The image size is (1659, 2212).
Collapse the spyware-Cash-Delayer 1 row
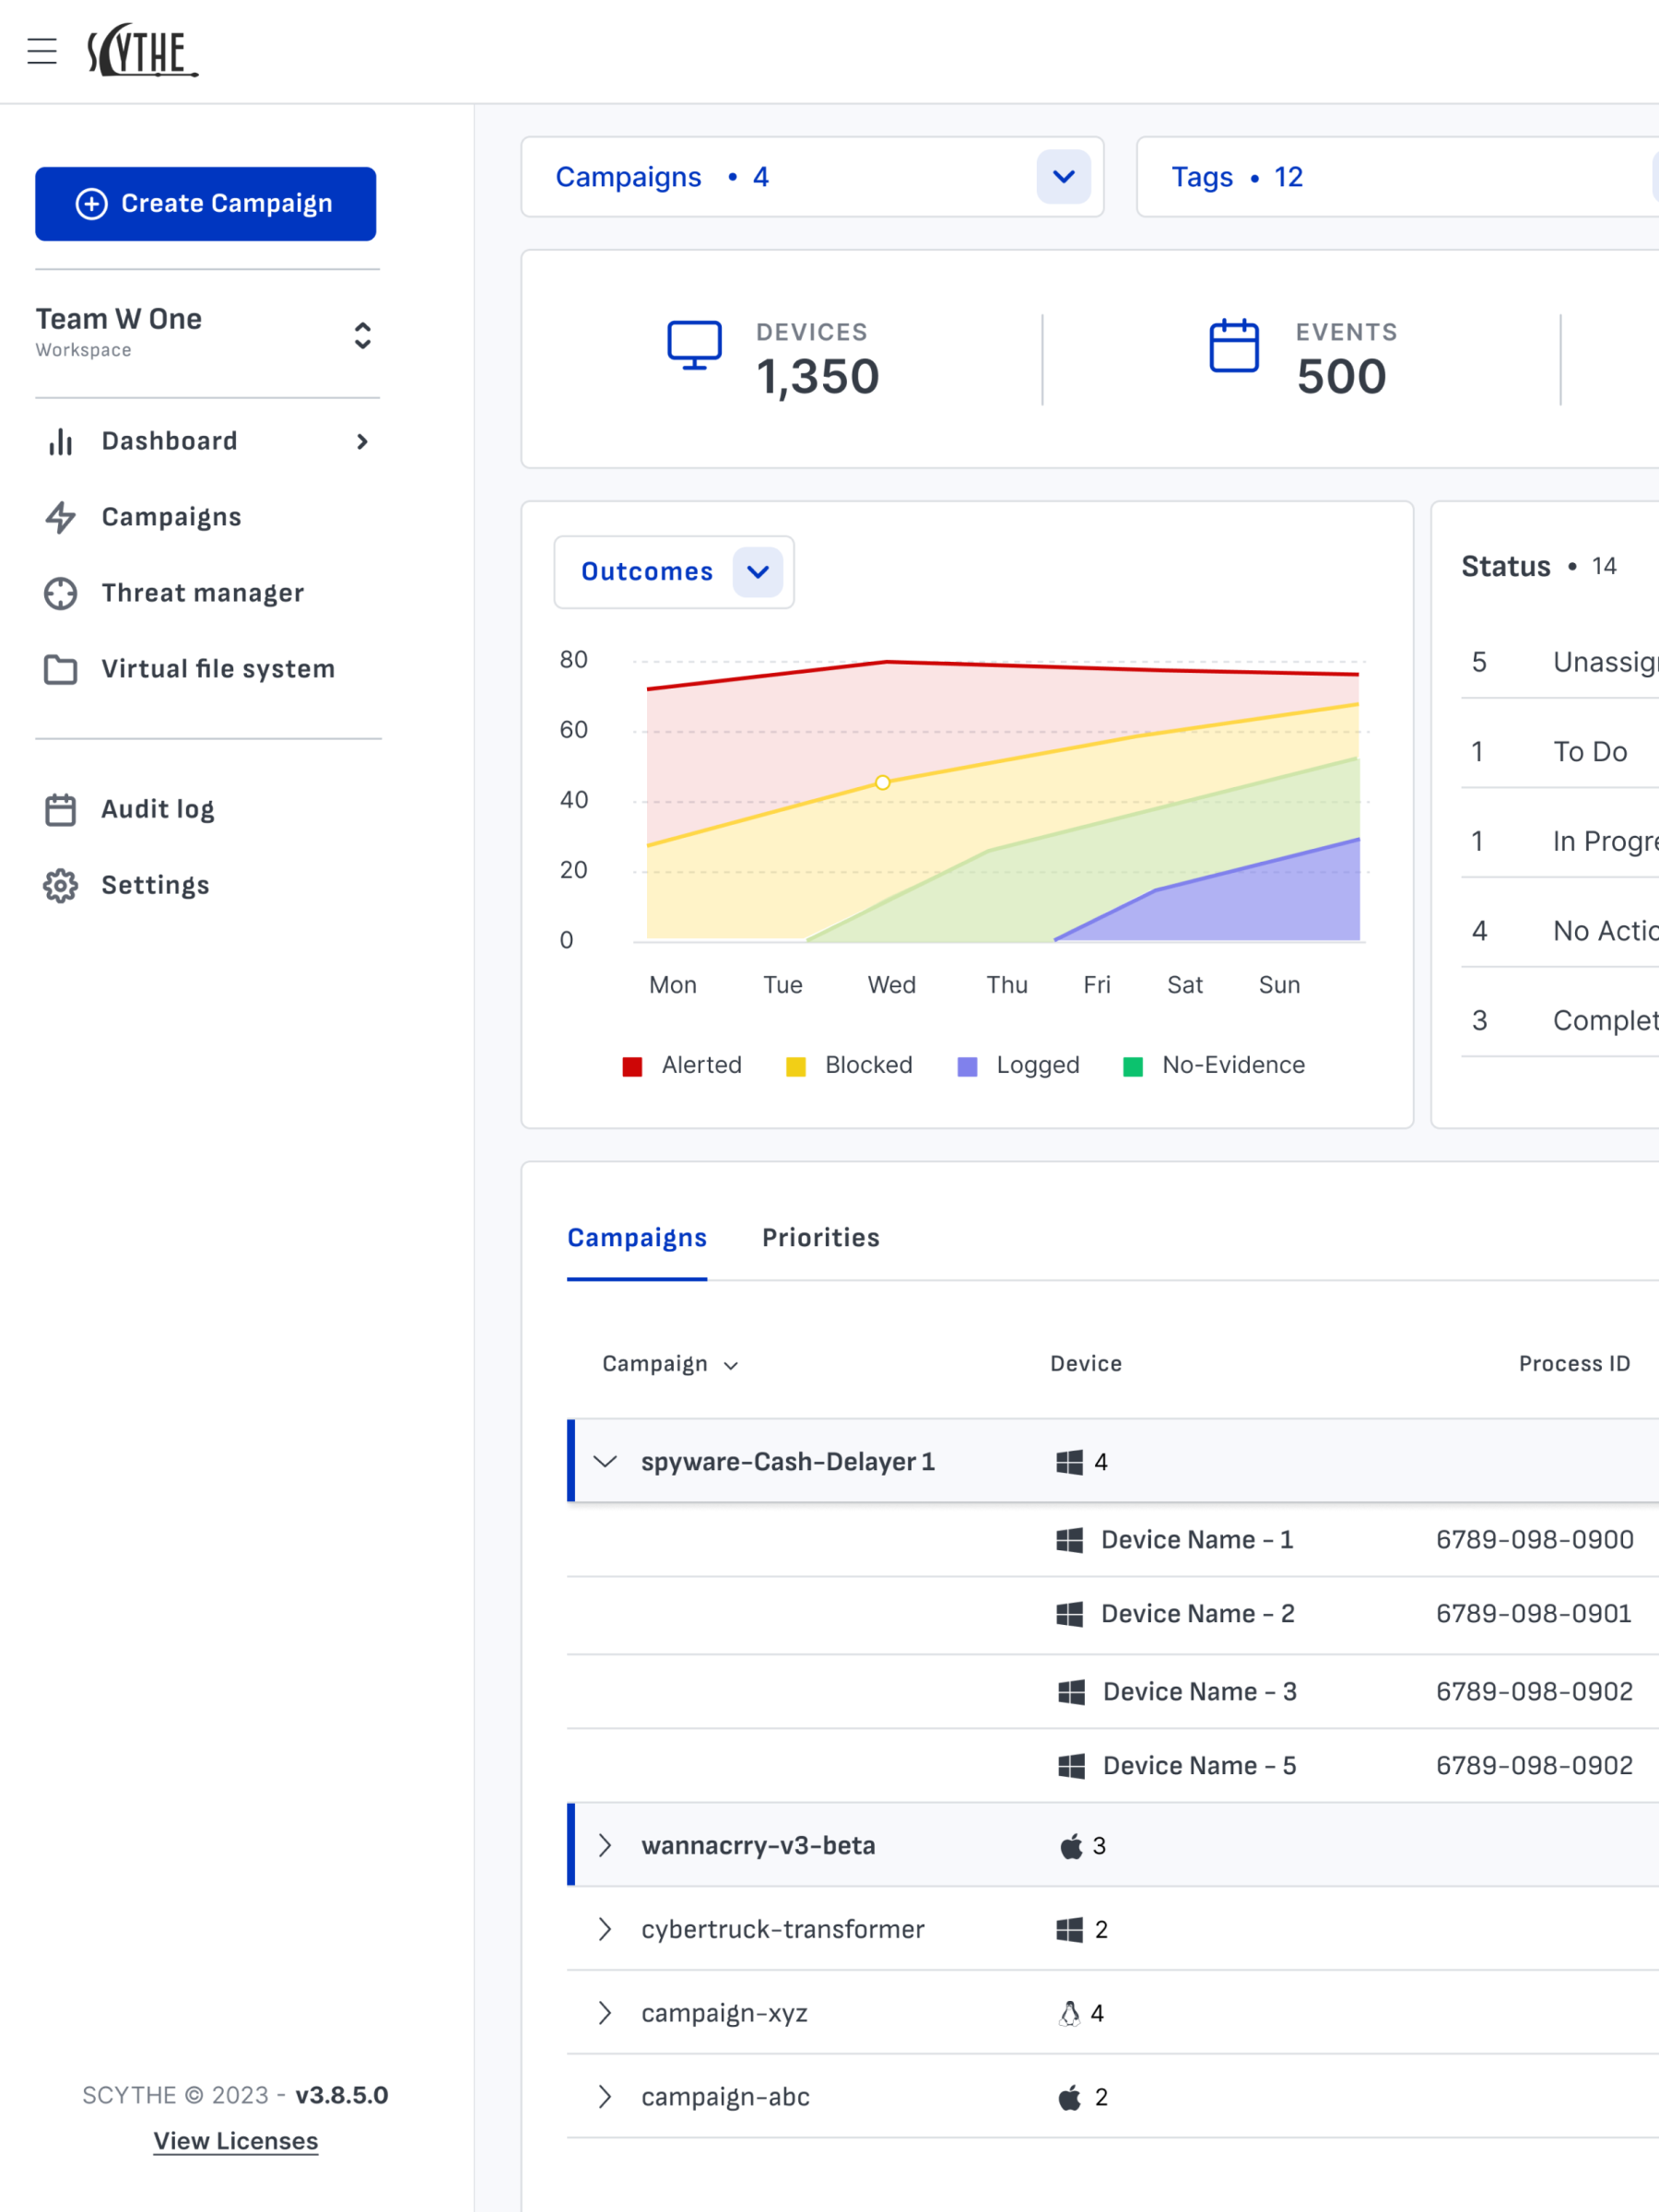pyautogui.click(x=605, y=1461)
